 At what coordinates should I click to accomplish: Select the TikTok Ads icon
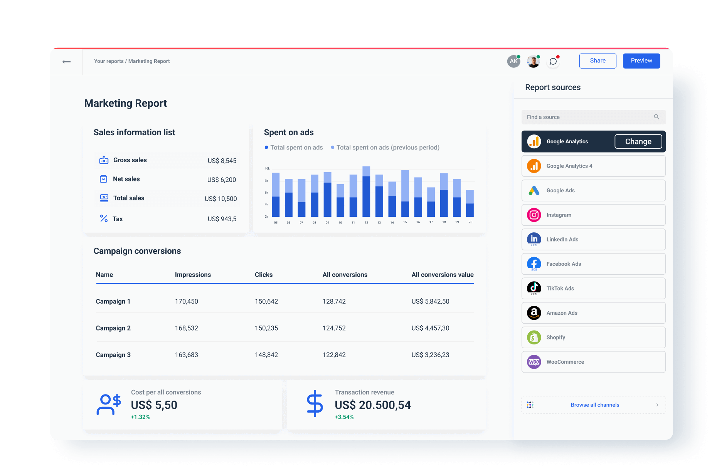click(534, 288)
